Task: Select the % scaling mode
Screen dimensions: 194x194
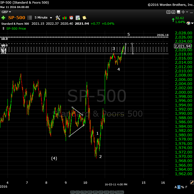Action: (183, 187)
